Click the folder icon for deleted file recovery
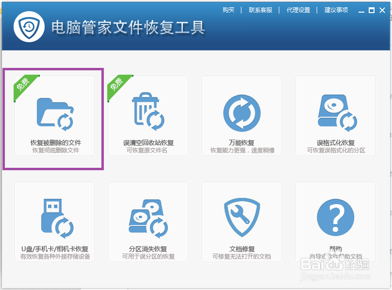 point(55,114)
